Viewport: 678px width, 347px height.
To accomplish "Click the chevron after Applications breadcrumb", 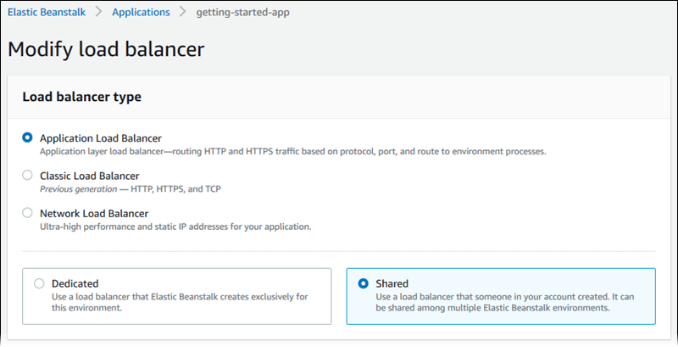I will pos(183,13).
